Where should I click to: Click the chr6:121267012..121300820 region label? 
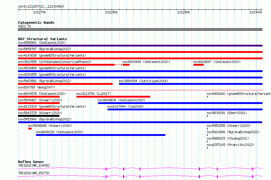(41, 6)
